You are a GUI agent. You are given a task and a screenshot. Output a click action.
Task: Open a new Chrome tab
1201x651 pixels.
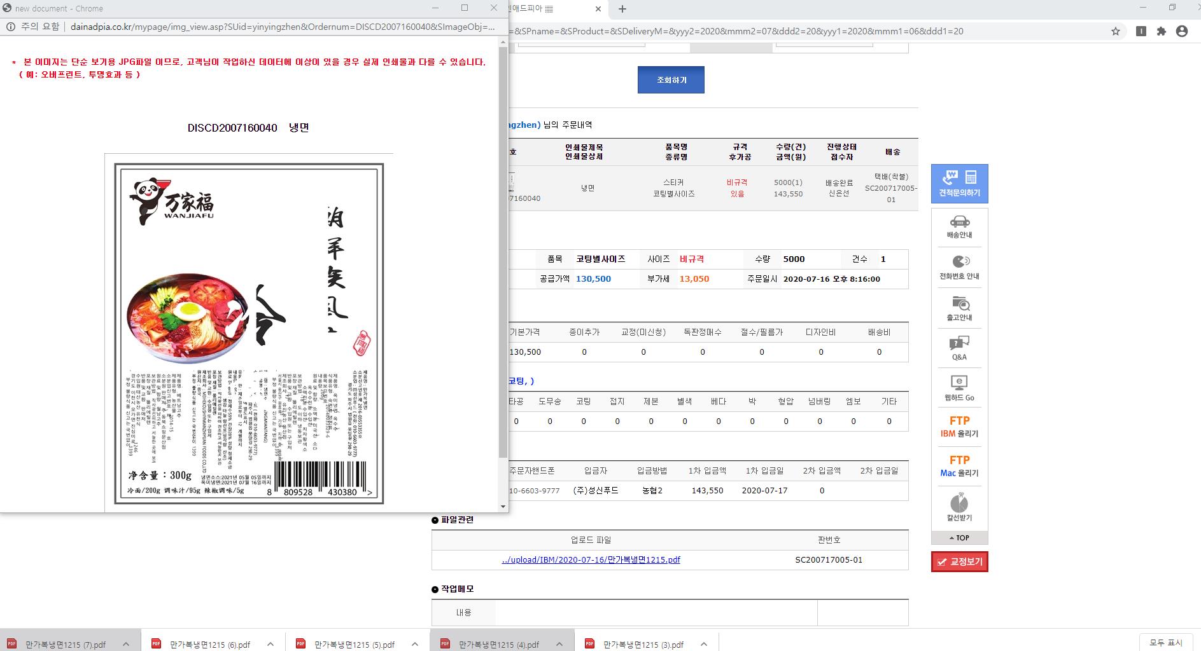pyautogui.click(x=622, y=9)
